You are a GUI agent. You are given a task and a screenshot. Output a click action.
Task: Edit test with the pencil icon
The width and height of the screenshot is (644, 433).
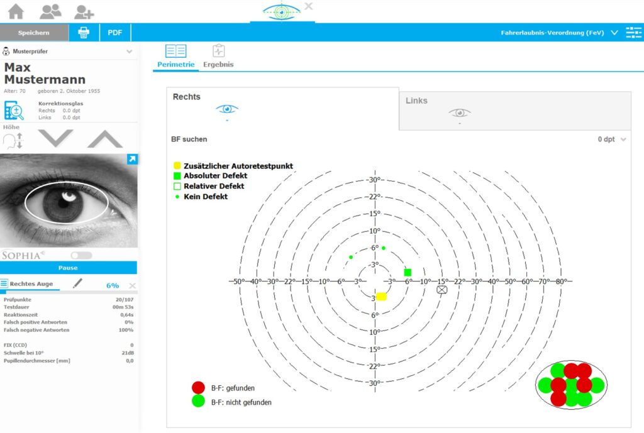(x=77, y=283)
